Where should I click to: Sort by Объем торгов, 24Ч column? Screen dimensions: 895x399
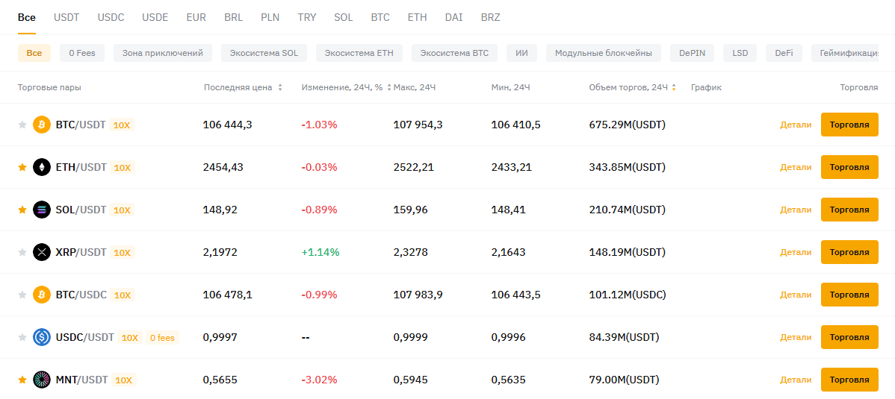[x=674, y=87]
